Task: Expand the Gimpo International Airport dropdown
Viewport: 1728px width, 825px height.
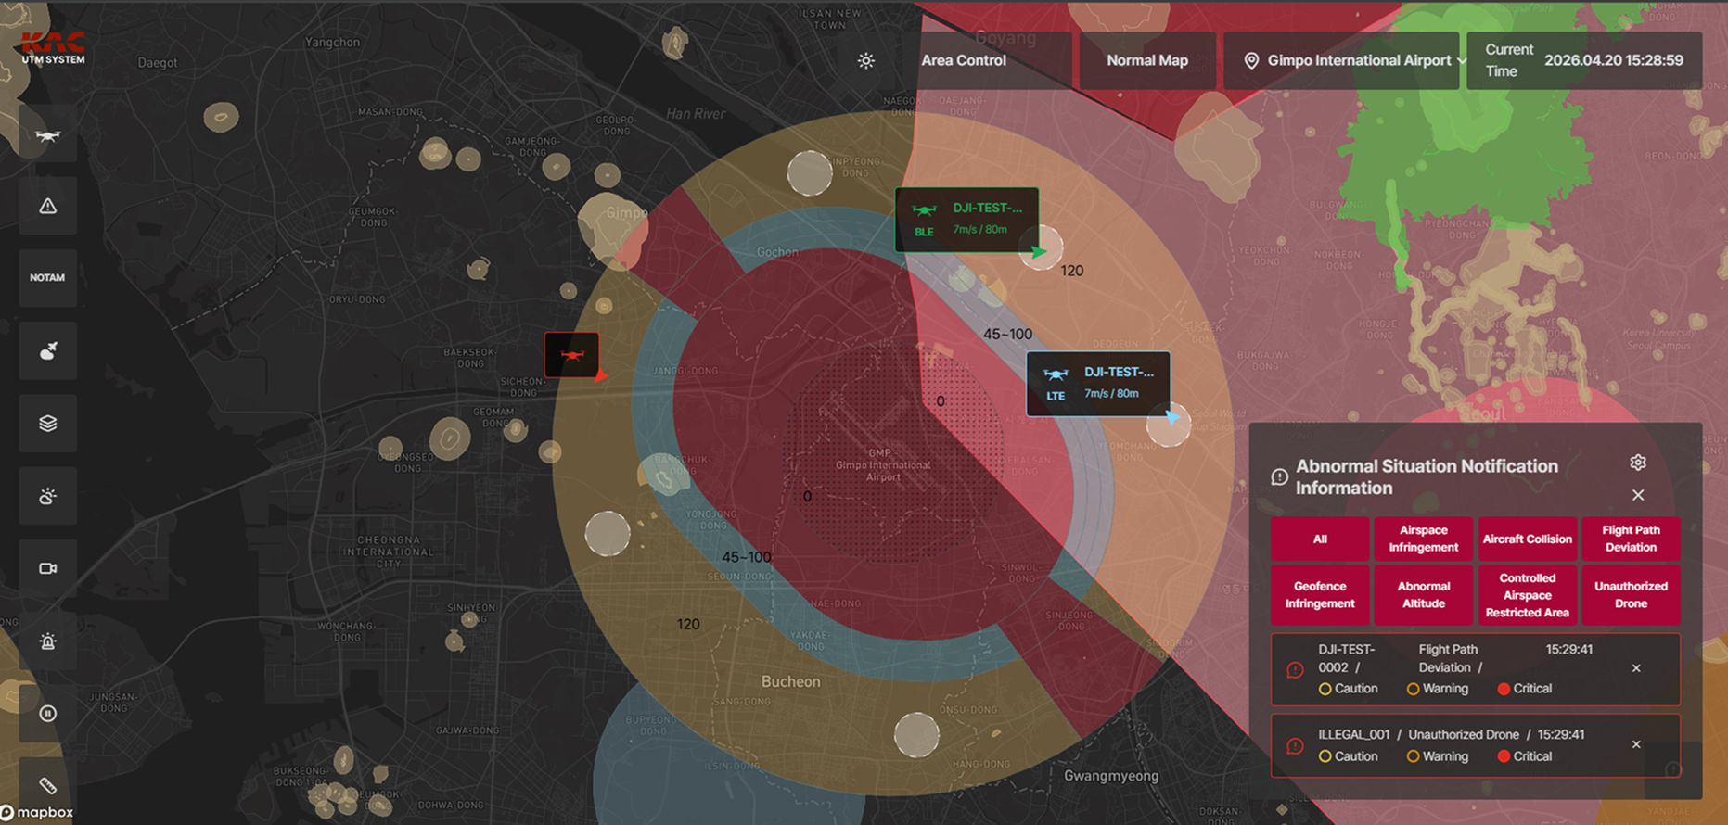Action: [1341, 61]
